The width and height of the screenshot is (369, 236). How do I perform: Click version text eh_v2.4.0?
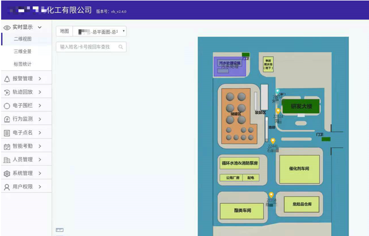118,11
